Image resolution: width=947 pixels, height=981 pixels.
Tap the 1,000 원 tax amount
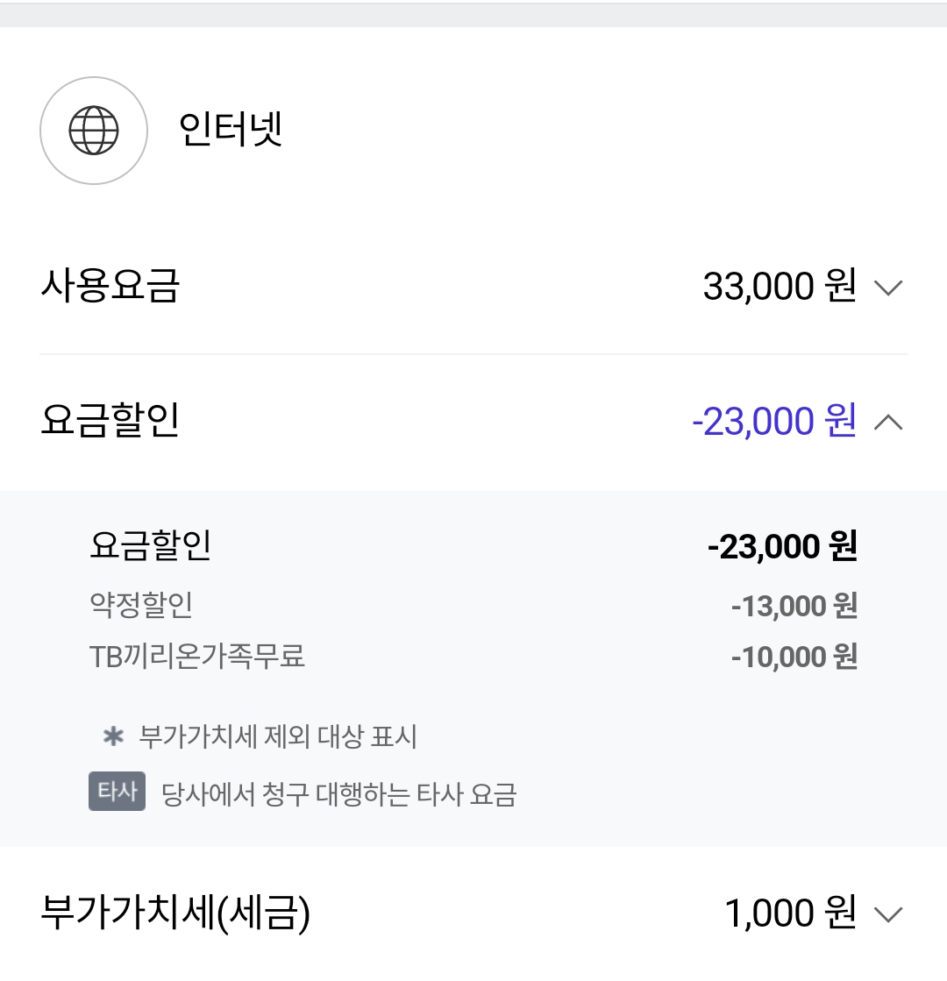coord(789,913)
